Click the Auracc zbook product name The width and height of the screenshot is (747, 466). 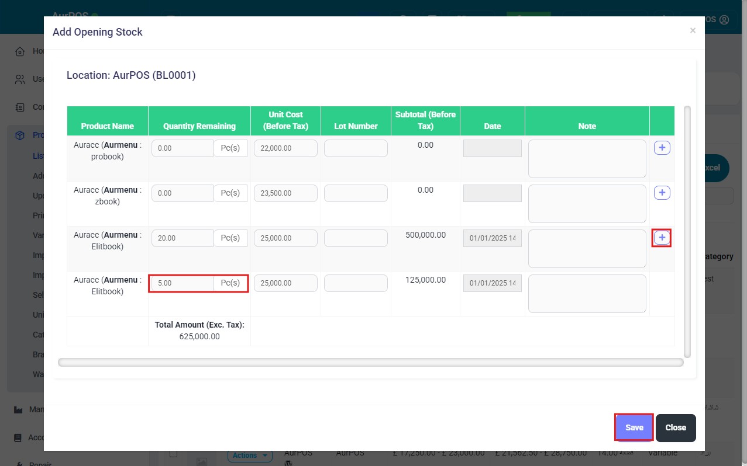(x=108, y=196)
